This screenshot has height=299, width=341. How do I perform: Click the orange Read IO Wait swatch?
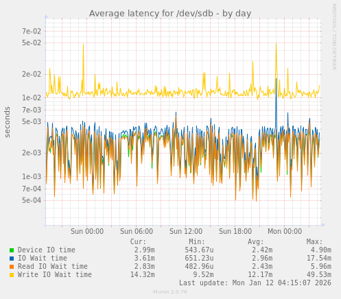coord(12,267)
